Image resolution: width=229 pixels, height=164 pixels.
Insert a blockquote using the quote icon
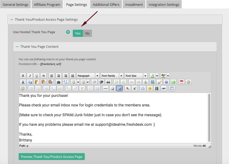click(x=108, y=82)
